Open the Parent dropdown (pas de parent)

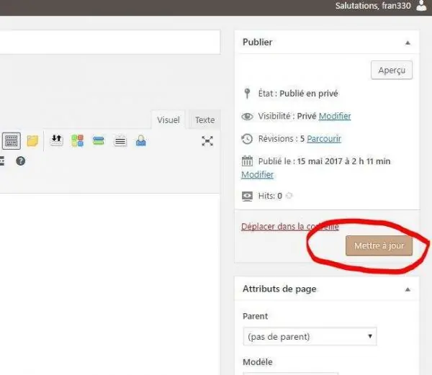pos(310,336)
